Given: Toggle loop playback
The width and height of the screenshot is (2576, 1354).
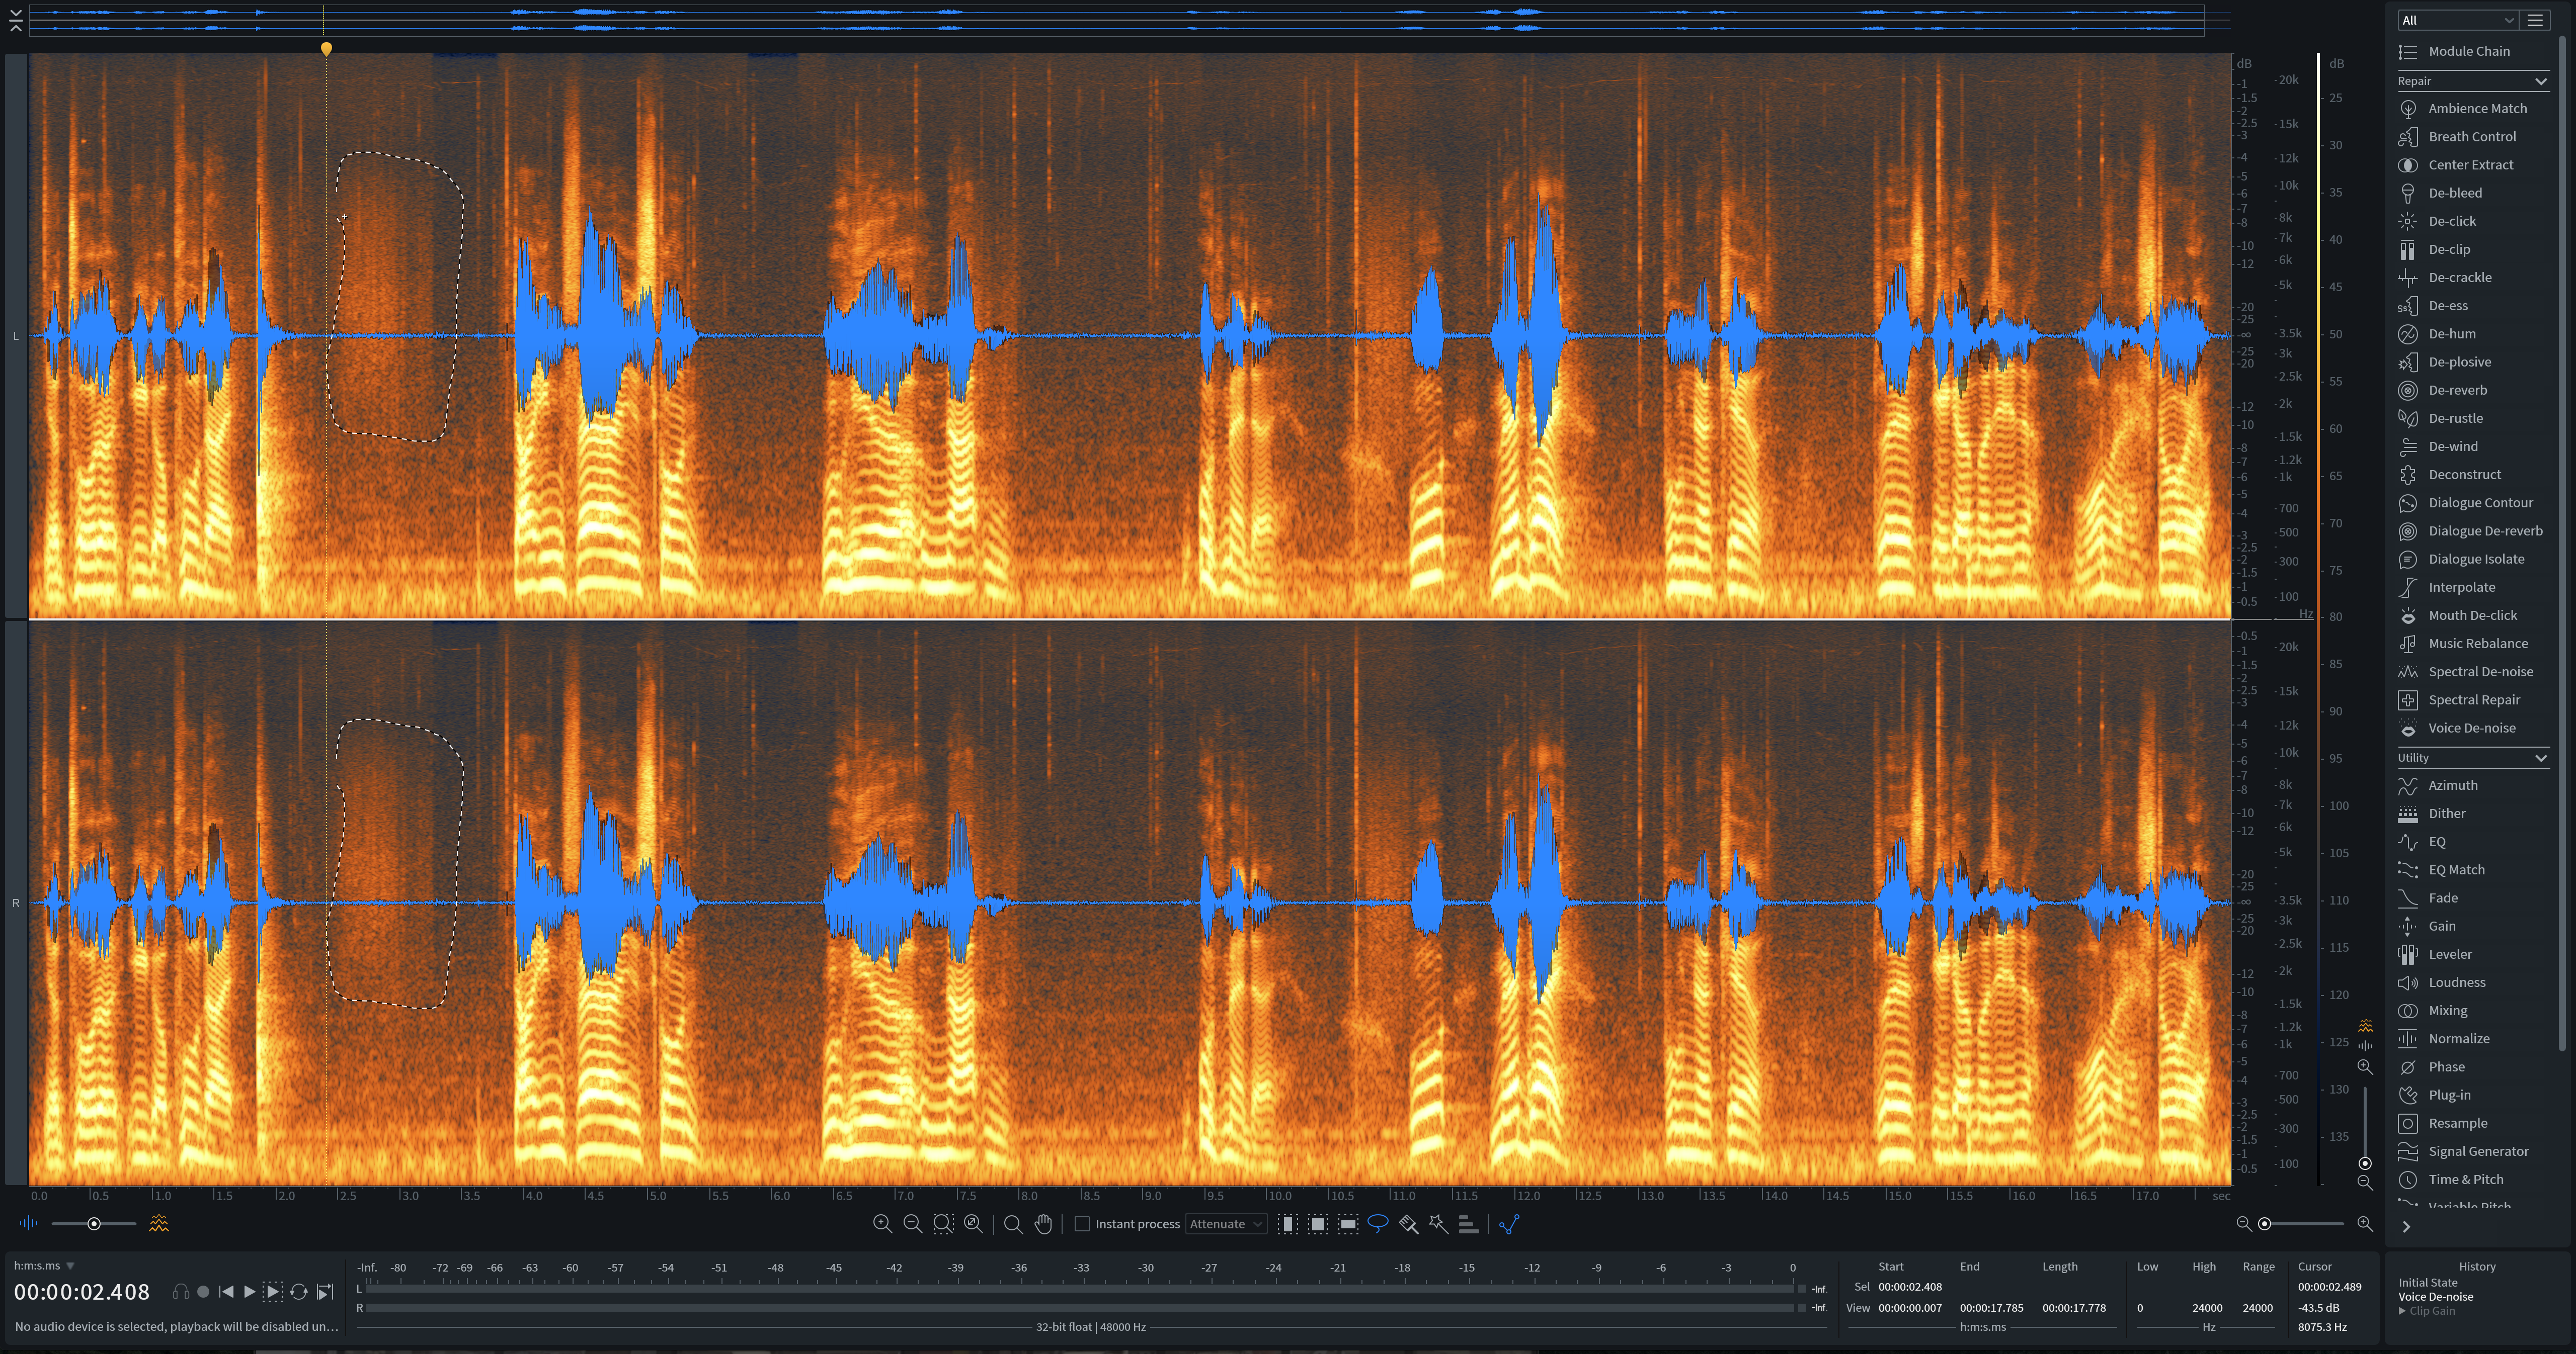Looking at the screenshot, I should (298, 1291).
